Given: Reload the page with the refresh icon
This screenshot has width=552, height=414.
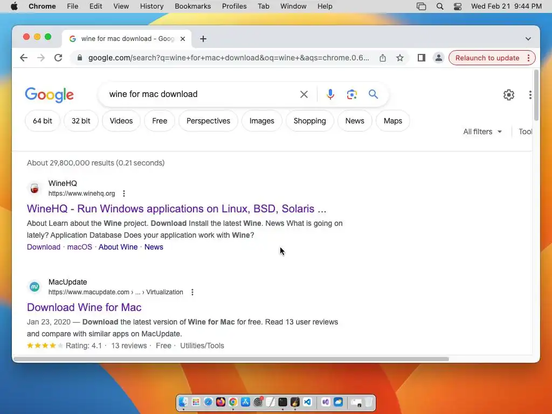Looking at the screenshot, I should [58, 58].
